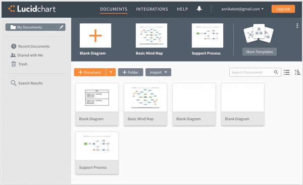Choose the Basic Mind Map template thumbnail

click(151, 35)
